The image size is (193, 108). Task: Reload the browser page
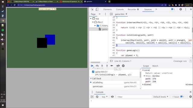pos(14,5)
